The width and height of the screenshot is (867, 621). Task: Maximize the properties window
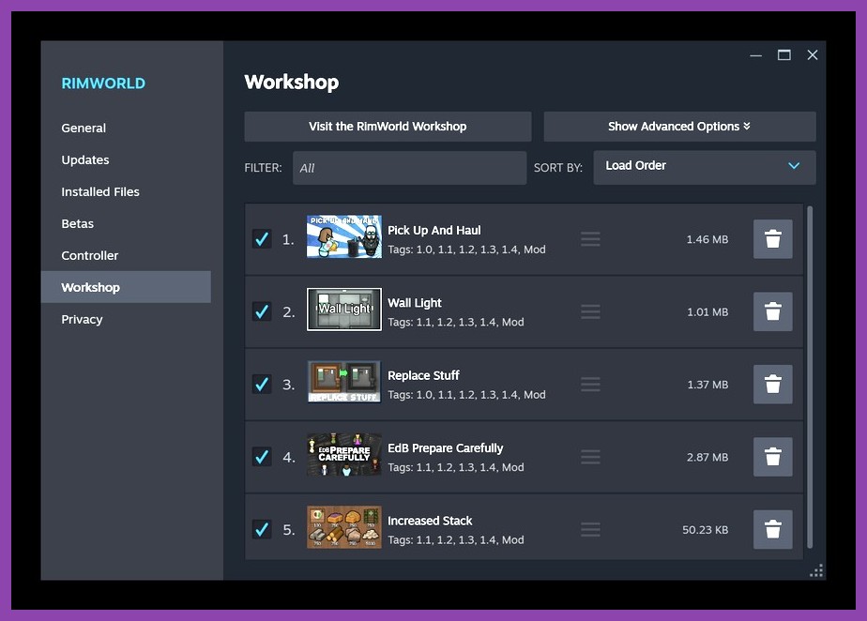pos(784,54)
